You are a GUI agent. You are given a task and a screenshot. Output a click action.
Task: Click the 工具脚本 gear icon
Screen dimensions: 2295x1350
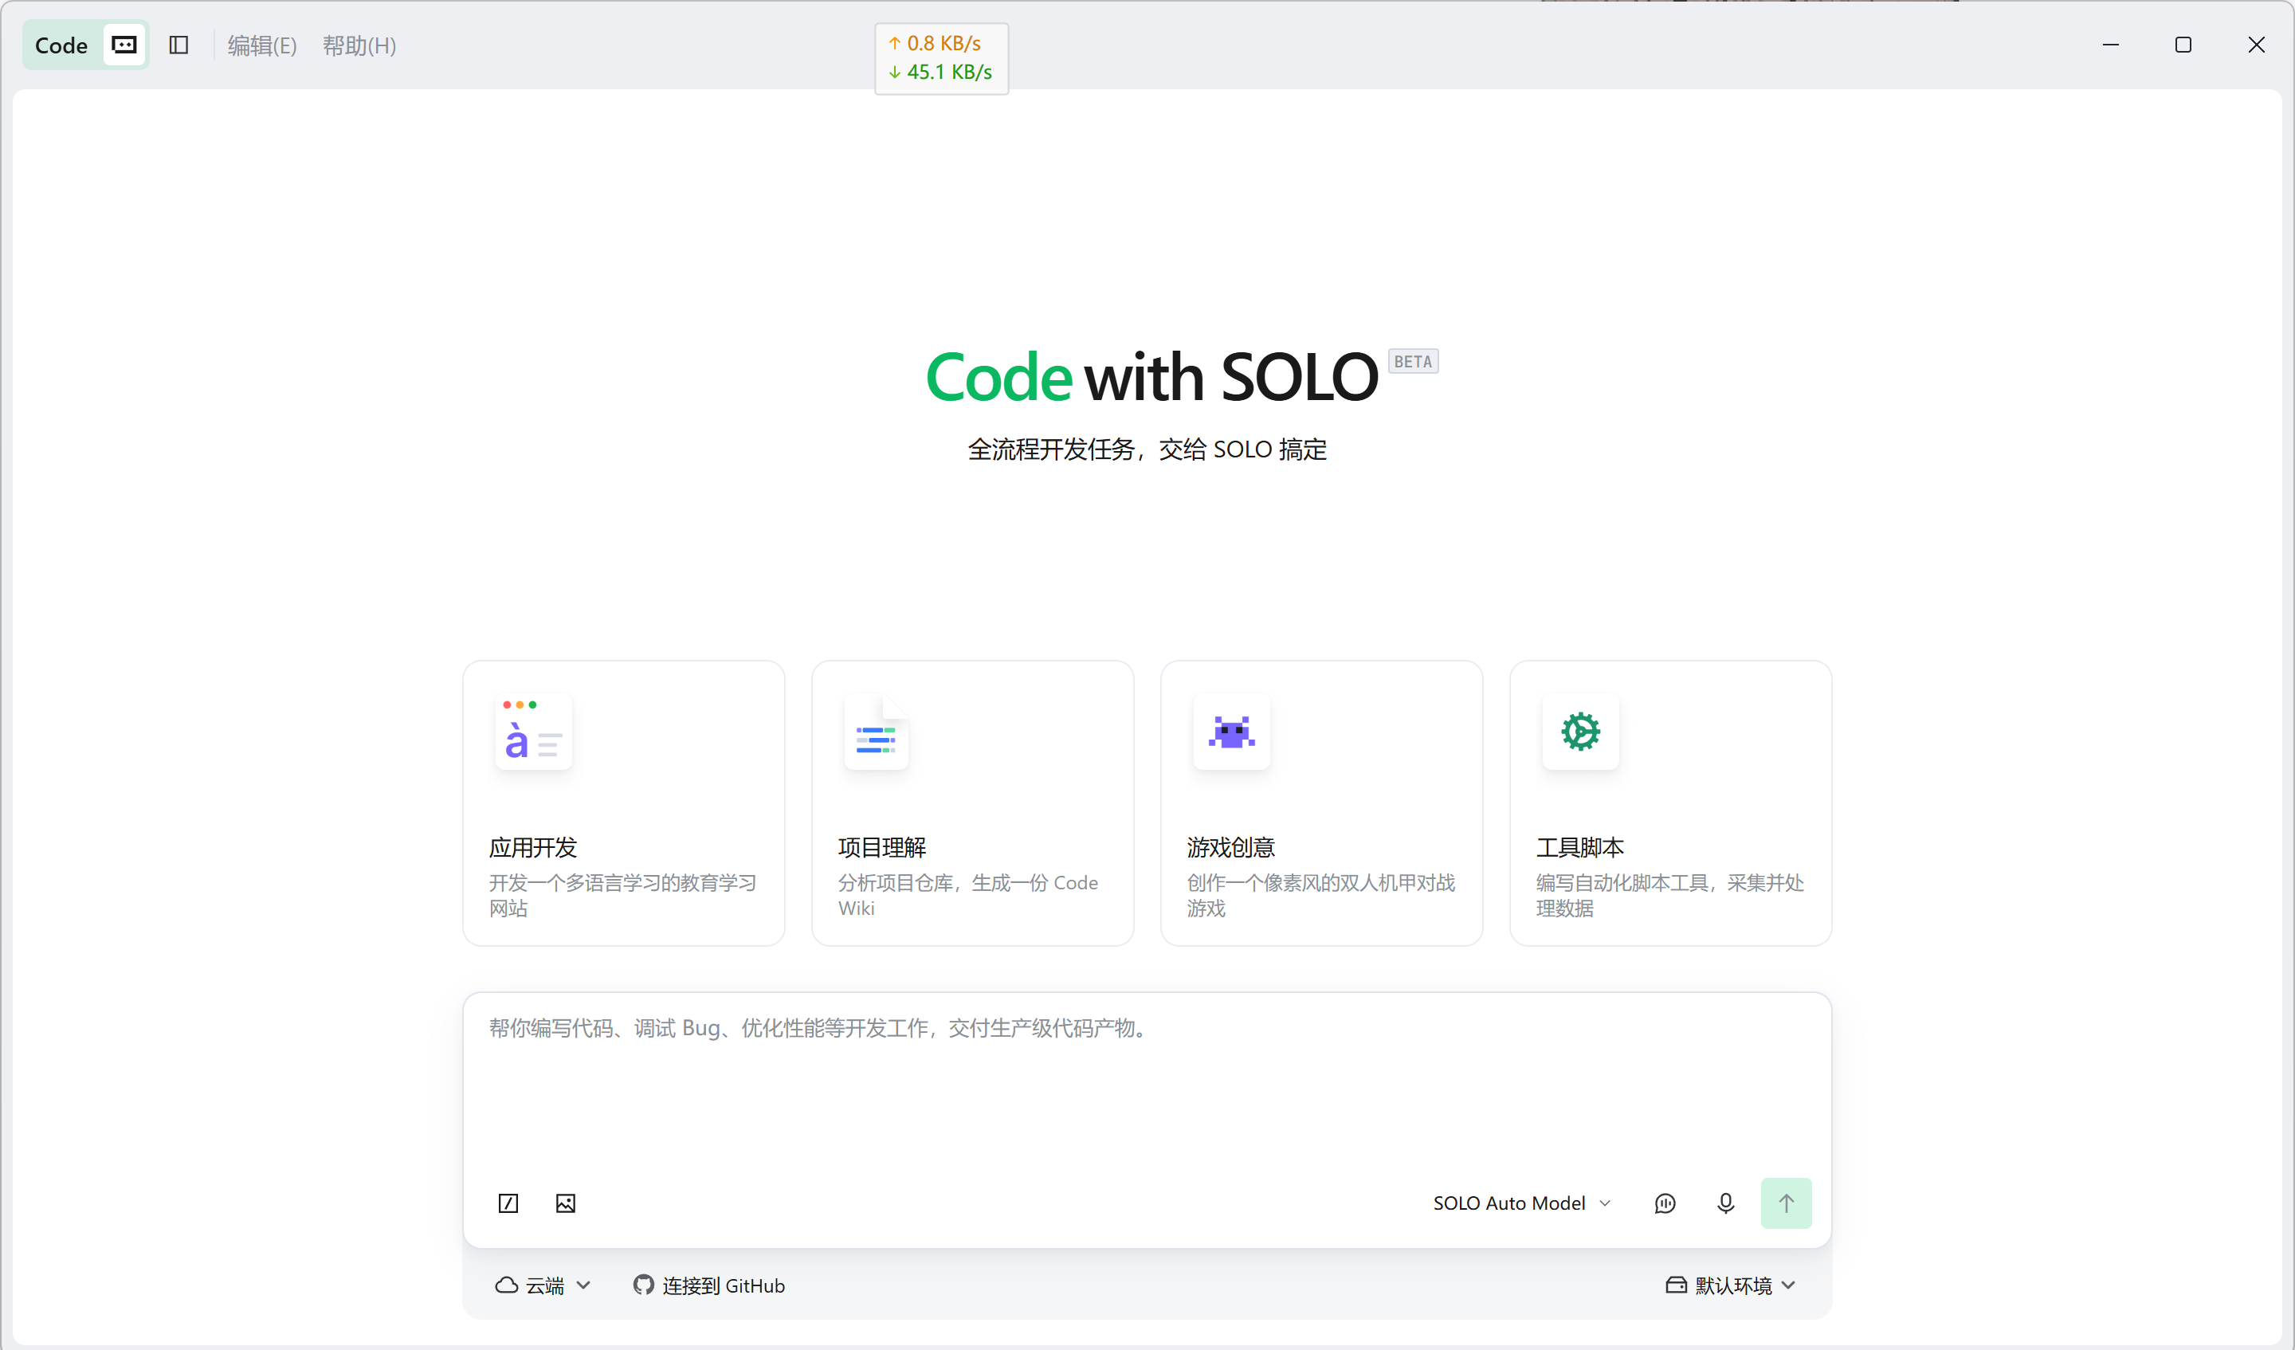coord(1581,732)
